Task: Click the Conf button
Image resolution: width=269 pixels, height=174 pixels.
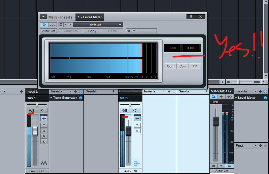Action: click(171, 66)
